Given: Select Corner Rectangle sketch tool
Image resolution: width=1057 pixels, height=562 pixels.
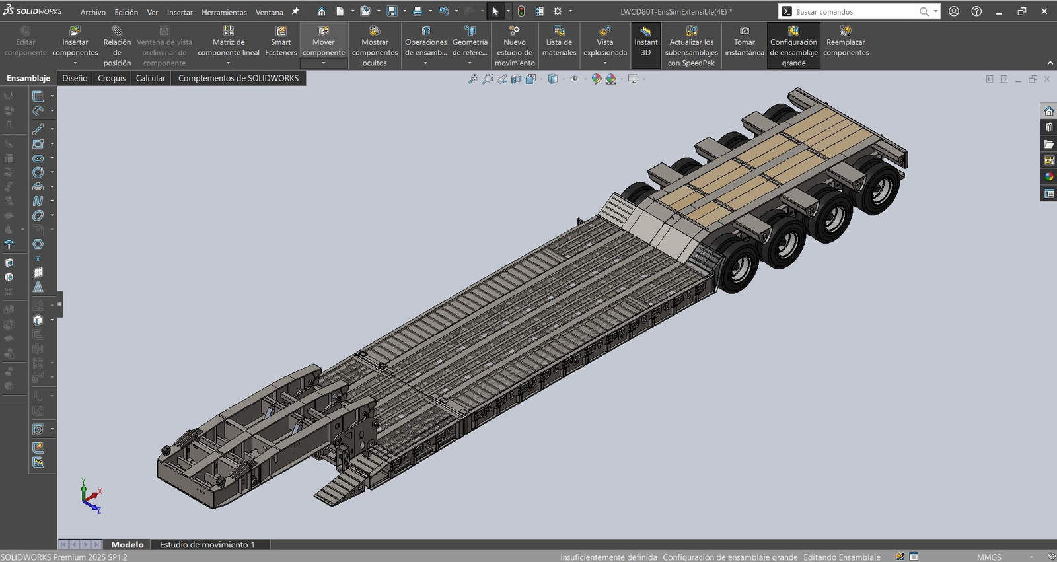Looking at the screenshot, I should pos(38,144).
